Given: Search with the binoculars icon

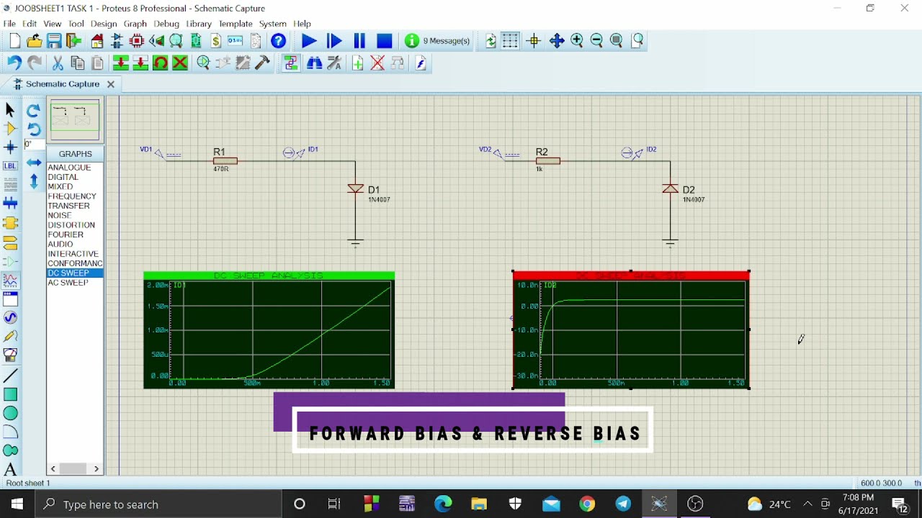Looking at the screenshot, I should (x=314, y=63).
